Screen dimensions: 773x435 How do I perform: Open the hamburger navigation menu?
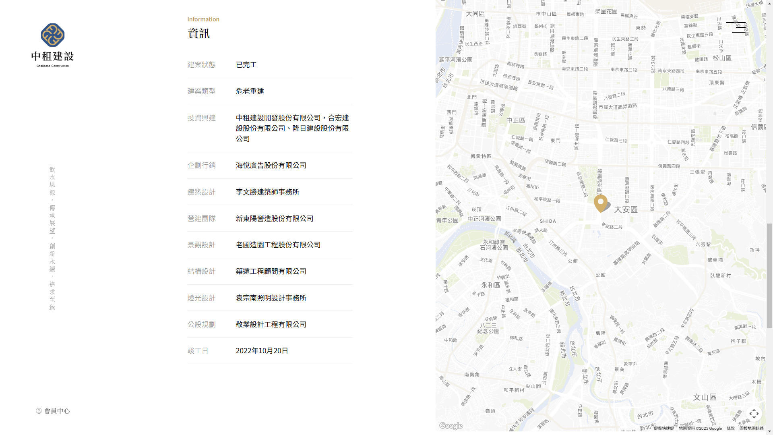[x=736, y=27]
